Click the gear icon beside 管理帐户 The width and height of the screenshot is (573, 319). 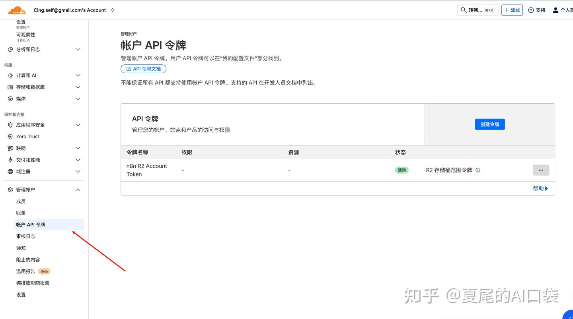10,189
